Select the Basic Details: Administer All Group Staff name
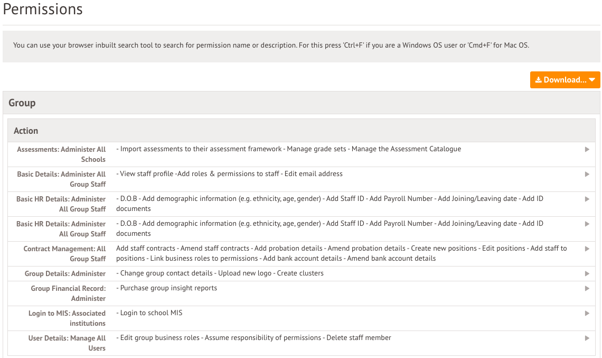 (x=61, y=179)
